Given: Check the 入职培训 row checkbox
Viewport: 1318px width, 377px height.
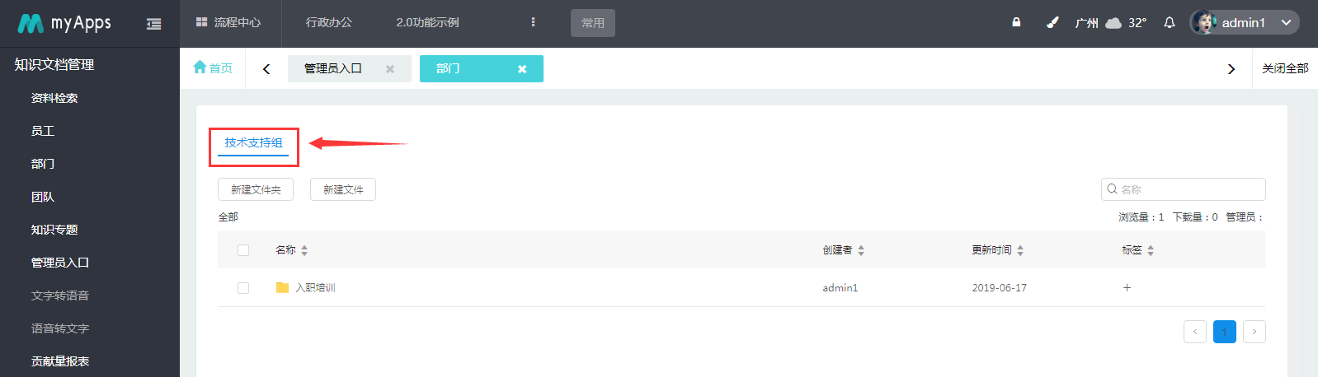Looking at the screenshot, I should tap(243, 288).
